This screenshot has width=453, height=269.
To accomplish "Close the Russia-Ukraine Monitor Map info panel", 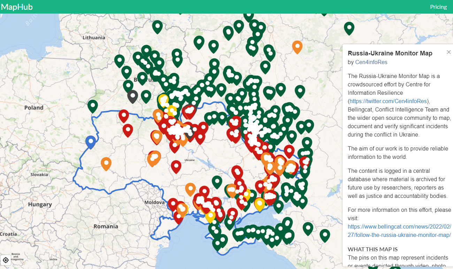I will click(x=448, y=52).
